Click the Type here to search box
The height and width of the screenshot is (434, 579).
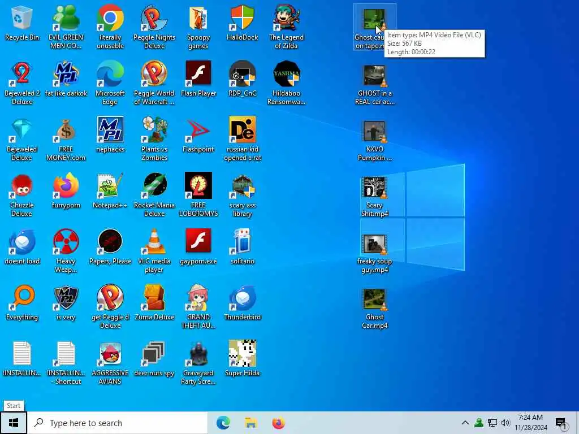[x=117, y=423]
